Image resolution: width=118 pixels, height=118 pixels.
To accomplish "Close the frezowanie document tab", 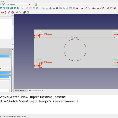I will [43, 91].
